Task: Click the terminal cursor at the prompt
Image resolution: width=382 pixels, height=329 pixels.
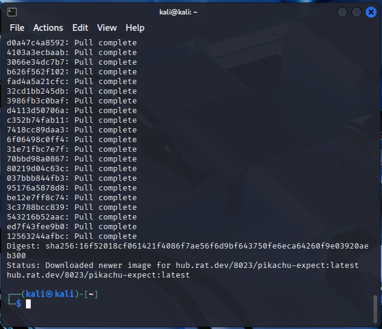Action: tap(28, 304)
